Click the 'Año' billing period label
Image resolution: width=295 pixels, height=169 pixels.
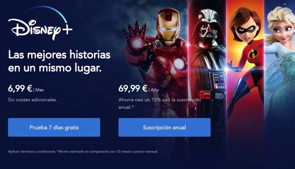155,90
